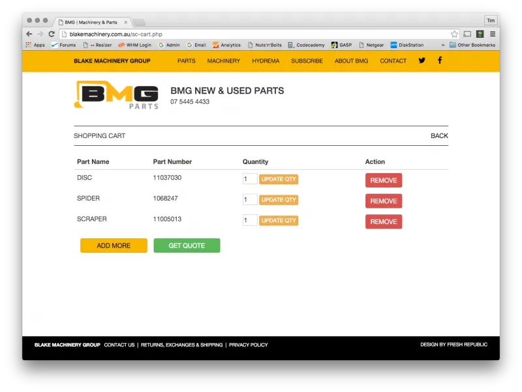
Task: Close the BMG Machinery & Parts tab
Action: [x=126, y=21]
